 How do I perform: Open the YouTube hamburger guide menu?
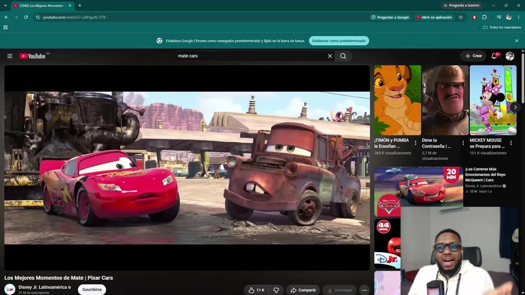pos(10,56)
